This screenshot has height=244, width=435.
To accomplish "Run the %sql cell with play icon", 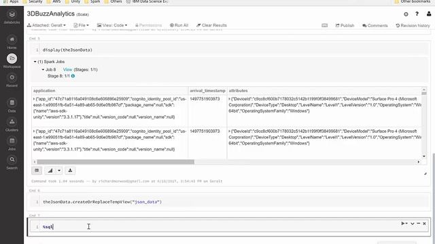I will click(403, 224).
